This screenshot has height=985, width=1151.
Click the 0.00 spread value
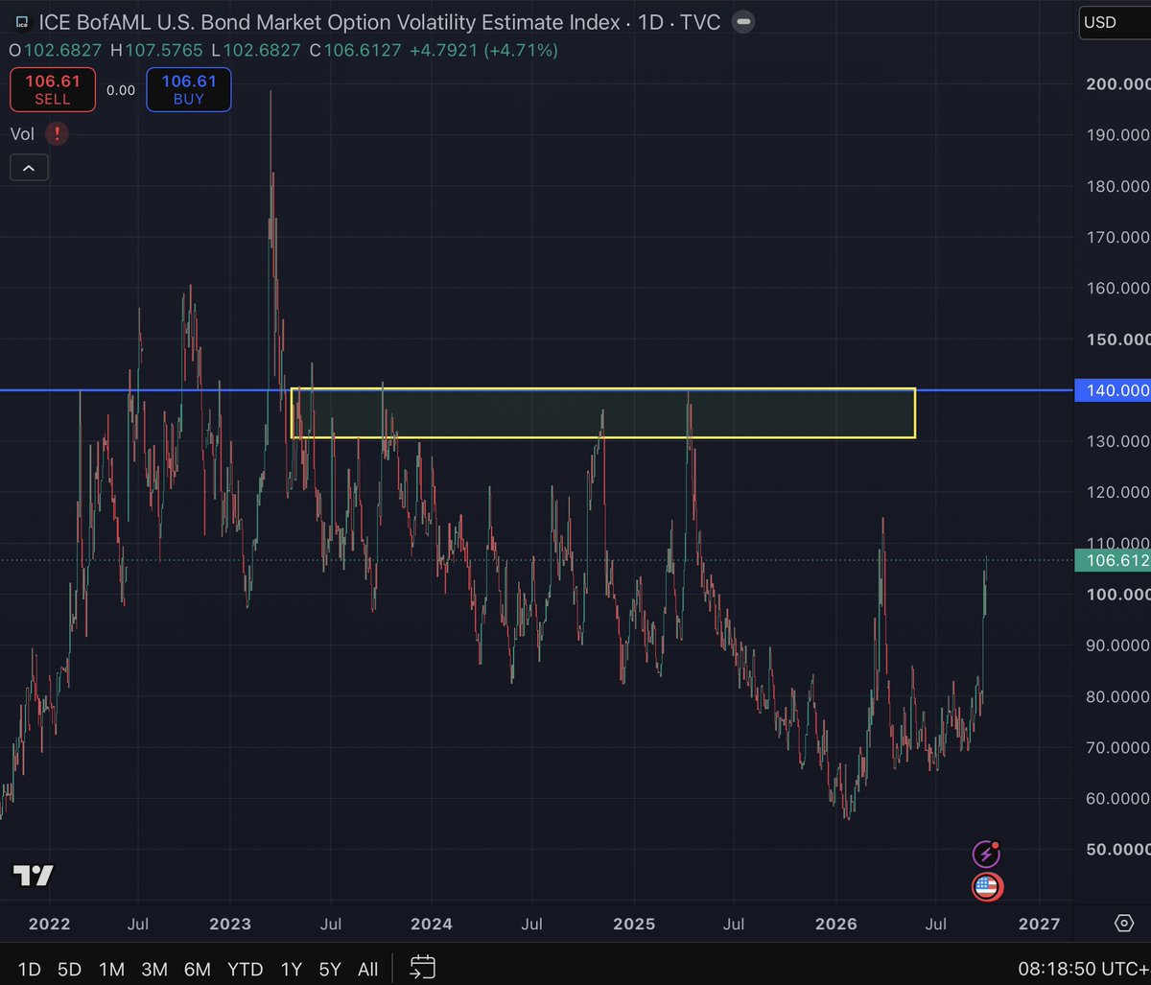coord(121,89)
